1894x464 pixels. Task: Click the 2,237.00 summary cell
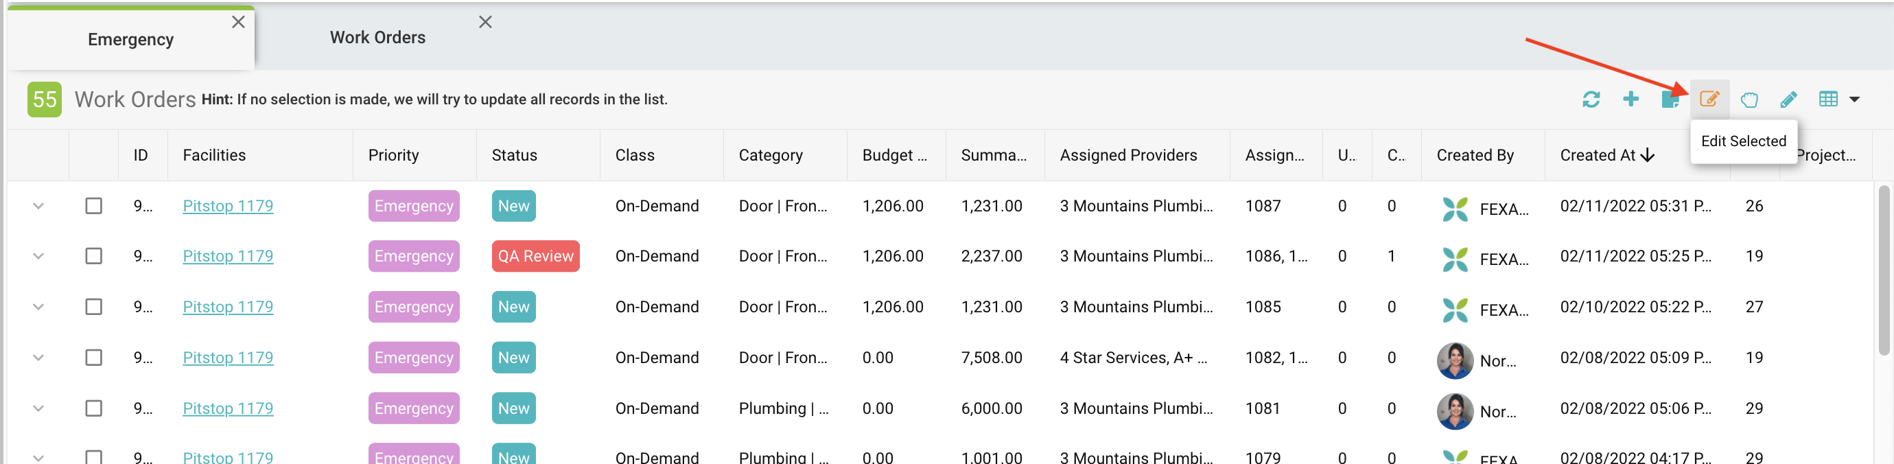(x=991, y=256)
